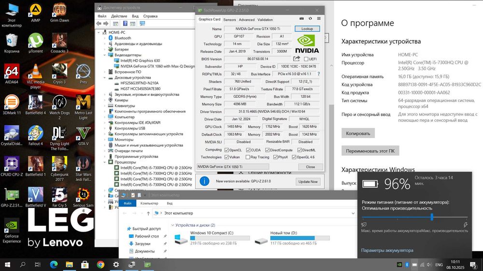Viewport: 483px width, 271px height.
Task: Open the GPU selector dropdown in GPU-Z
Action: click(x=233, y=167)
